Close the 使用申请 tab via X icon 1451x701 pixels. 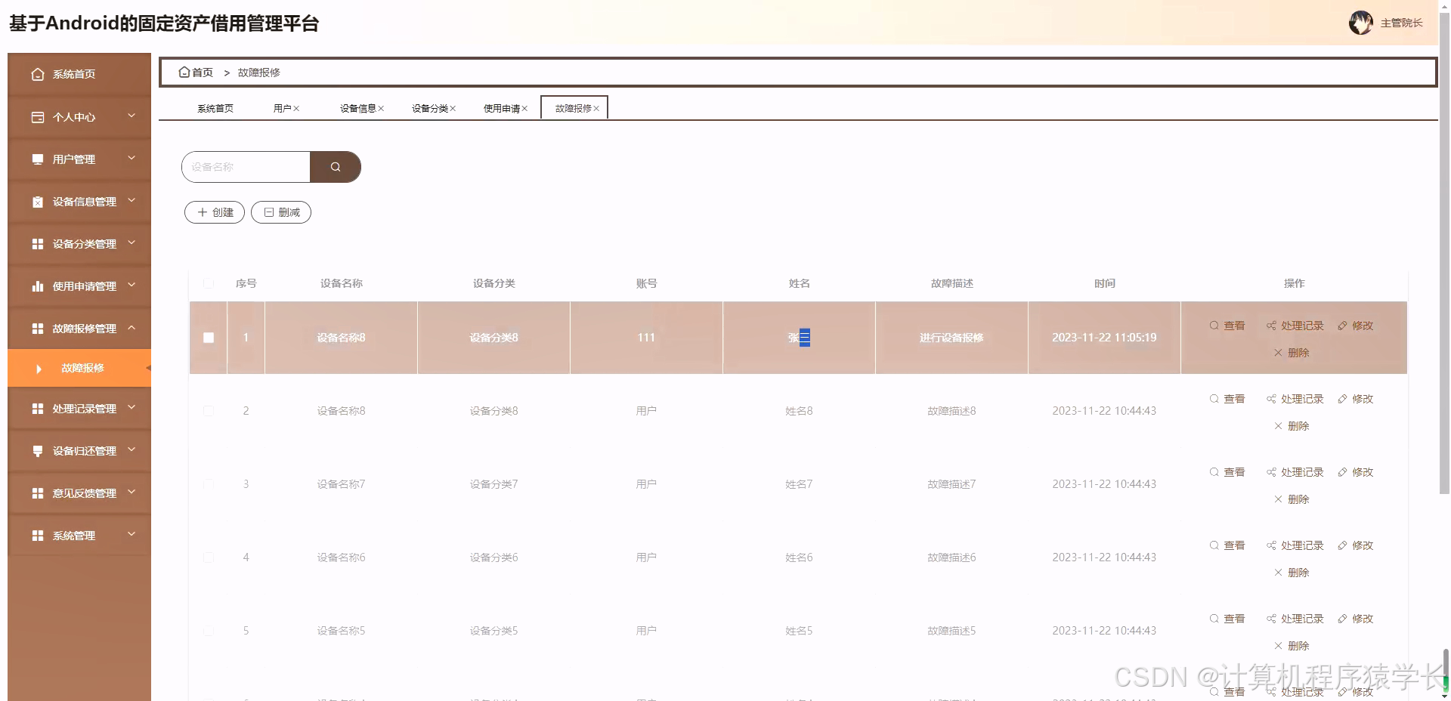[524, 109]
